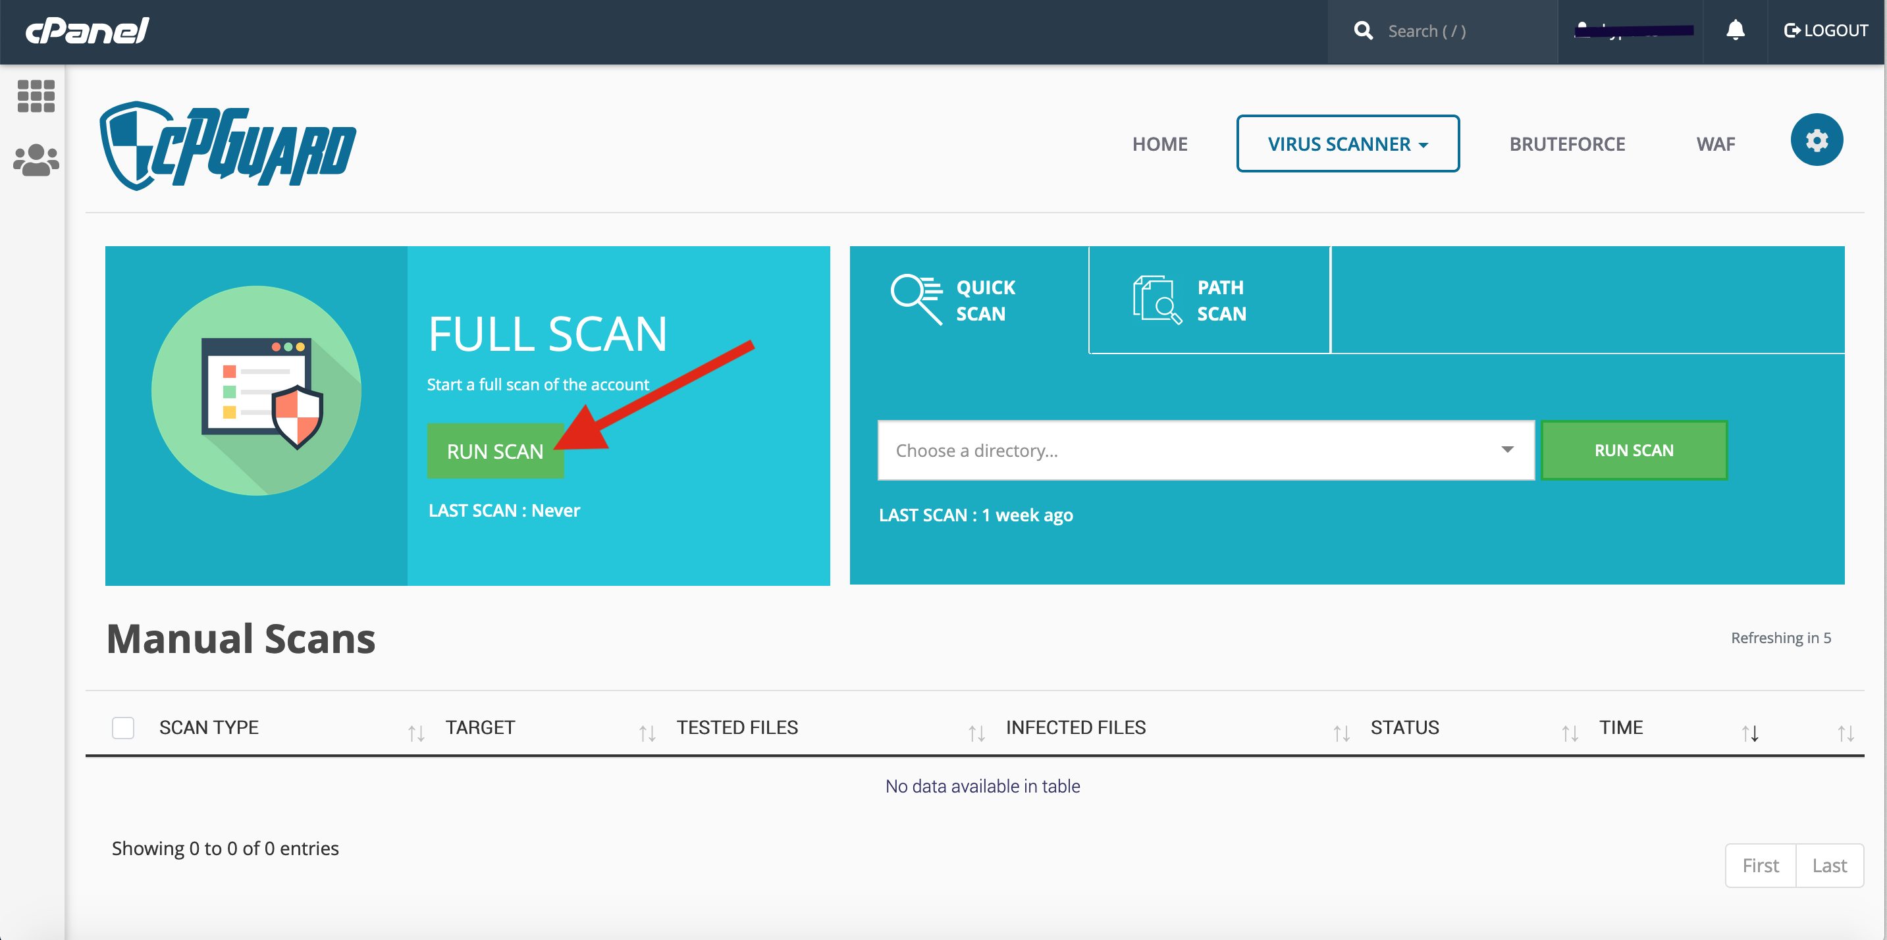1887x940 pixels.
Task: Click the Path Scan documents icon
Action: pyautogui.click(x=1157, y=300)
